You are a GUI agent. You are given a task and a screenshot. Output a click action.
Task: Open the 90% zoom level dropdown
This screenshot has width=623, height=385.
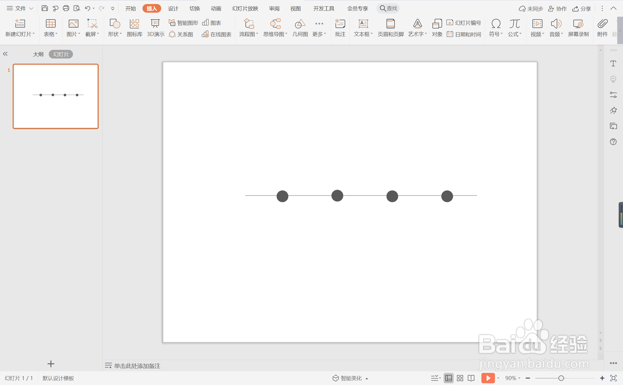[513, 378]
